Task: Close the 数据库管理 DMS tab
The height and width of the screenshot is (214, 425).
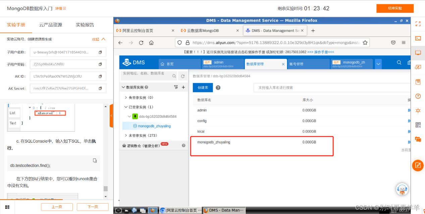Action: pos(283,64)
